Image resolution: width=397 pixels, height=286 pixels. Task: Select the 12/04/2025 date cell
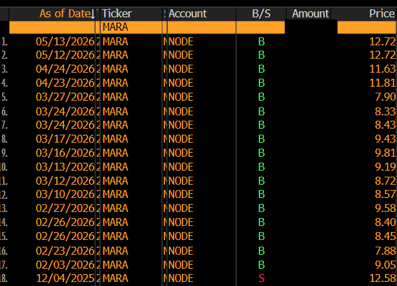(65, 278)
